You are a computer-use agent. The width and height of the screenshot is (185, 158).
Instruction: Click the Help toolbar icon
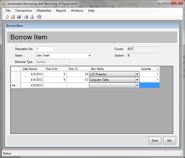click(x=39, y=17)
